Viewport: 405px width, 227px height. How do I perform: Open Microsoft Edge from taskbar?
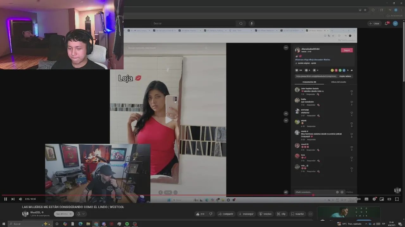80,224
